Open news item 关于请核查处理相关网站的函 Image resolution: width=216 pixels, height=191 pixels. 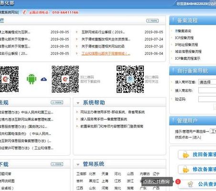[x=103, y=46]
